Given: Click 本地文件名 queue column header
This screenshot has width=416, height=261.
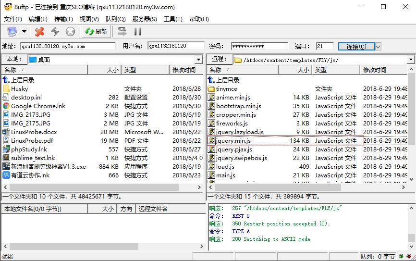Looking at the screenshot, I should [45, 209].
